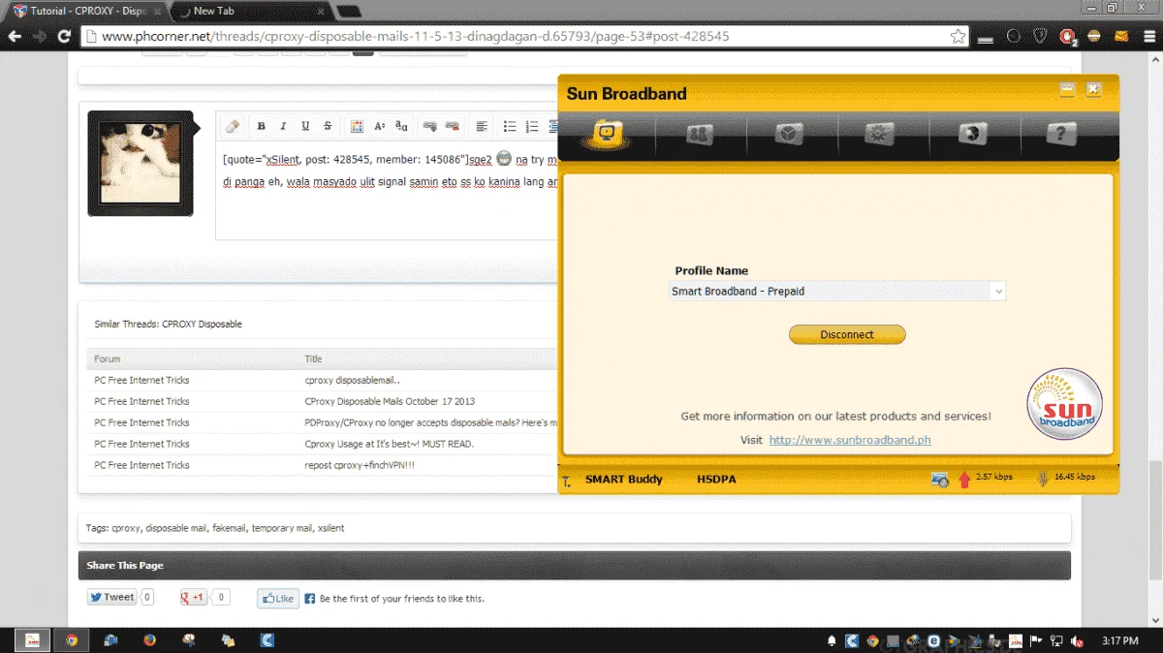Toggle Underline in the post editor
The image size is (1163, 653).
[x=305, y=126]
